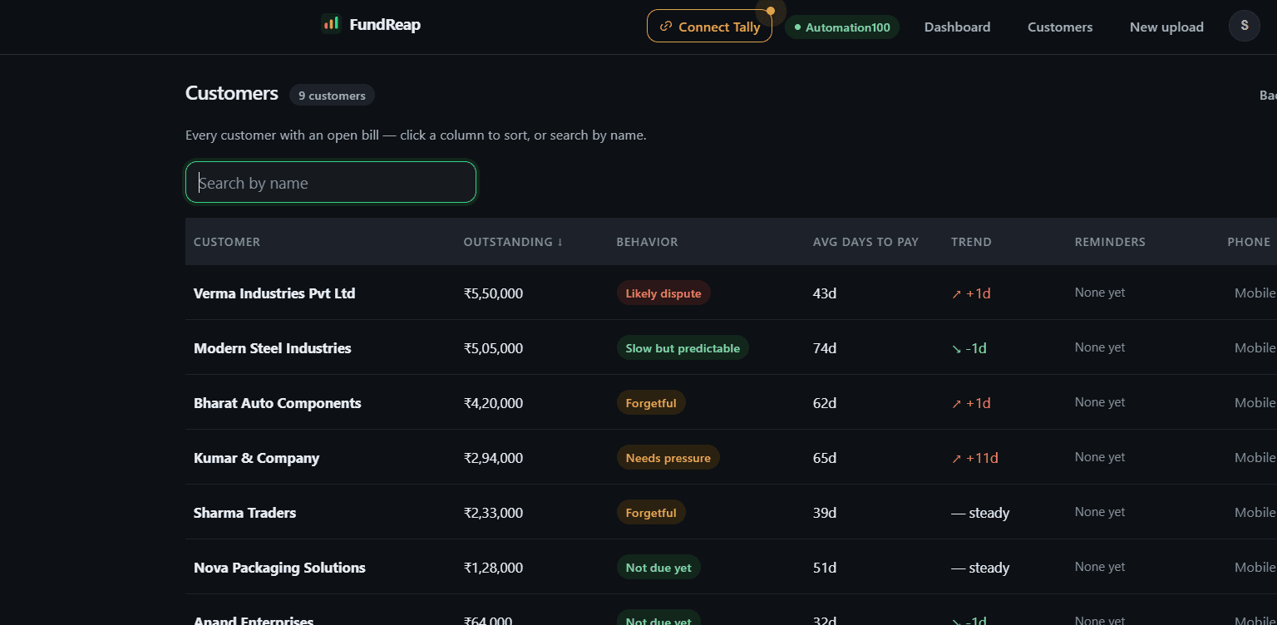Open Modern Steel Industries customer row
The width and height of the screenshot is (1277, 625).
point(731,347)
